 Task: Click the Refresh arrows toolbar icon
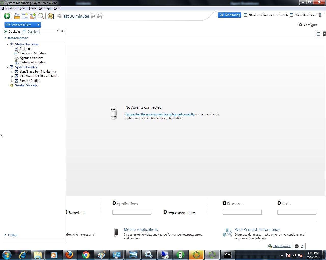point(51,16)
